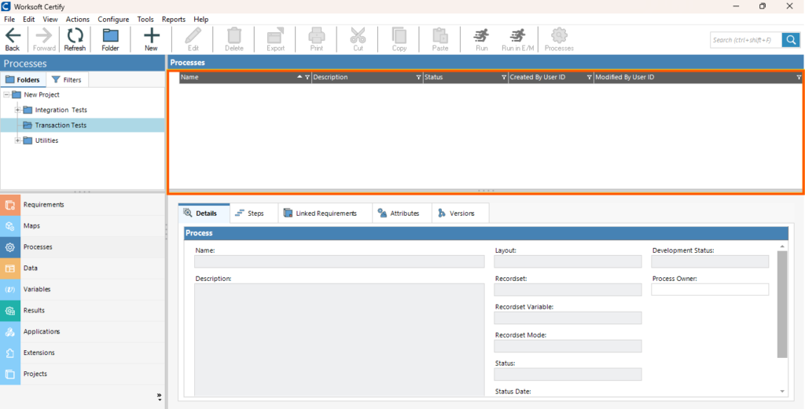The width and height of the screenshot is (805, 409).
Task: Expand the Integration Tests folder
Action: point(18,110)
